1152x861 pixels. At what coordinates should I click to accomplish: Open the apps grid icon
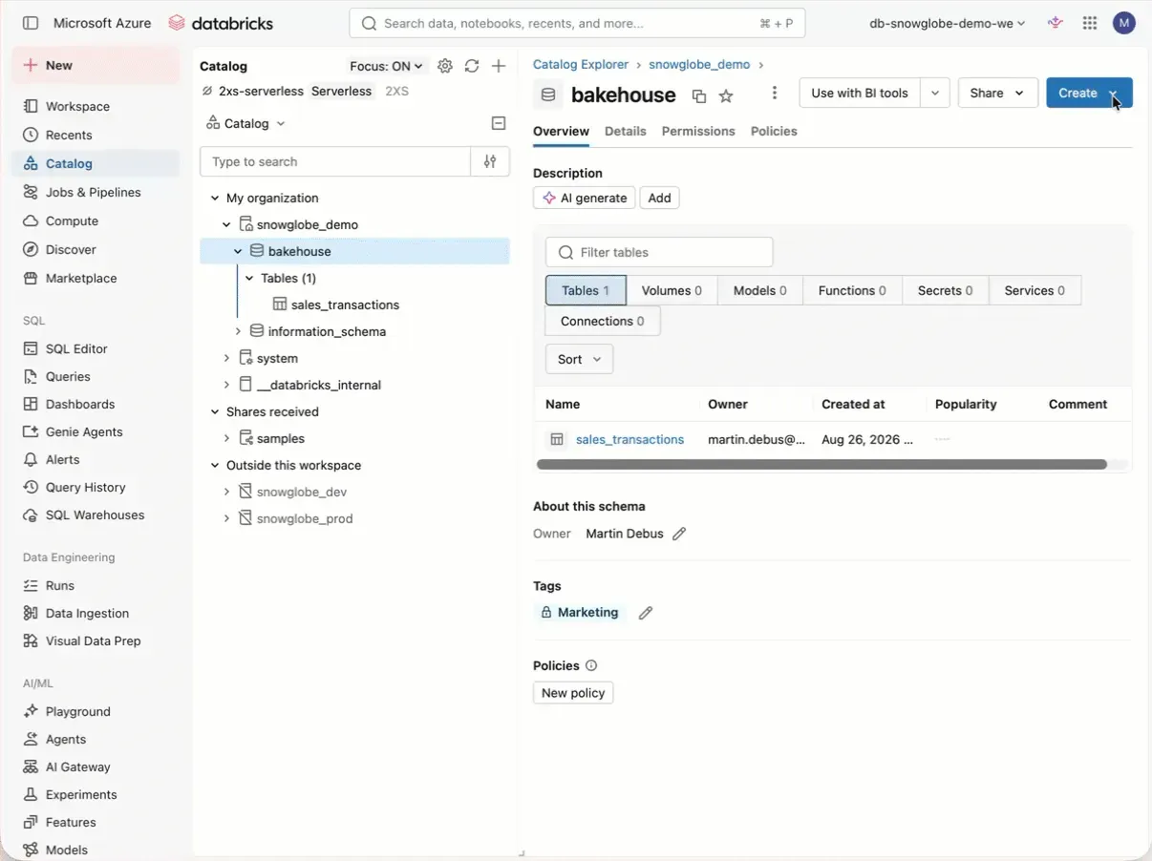tap(1090, 23)
